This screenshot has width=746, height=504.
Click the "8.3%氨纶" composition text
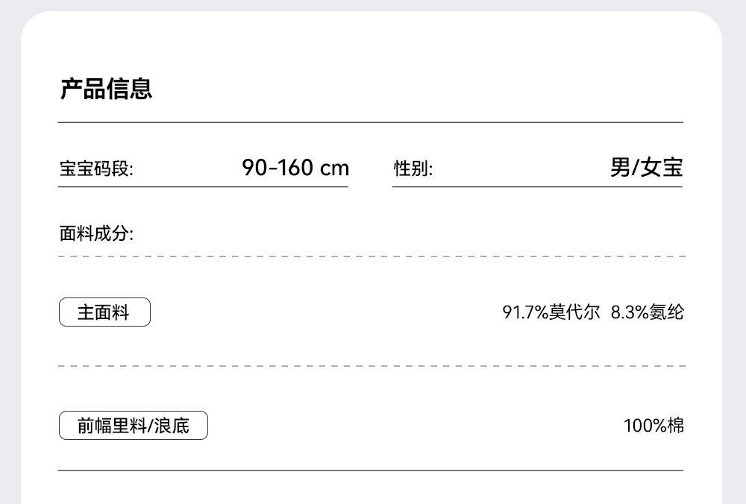647,312
